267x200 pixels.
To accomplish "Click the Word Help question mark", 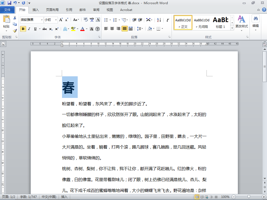I will (x=264, y=10).
